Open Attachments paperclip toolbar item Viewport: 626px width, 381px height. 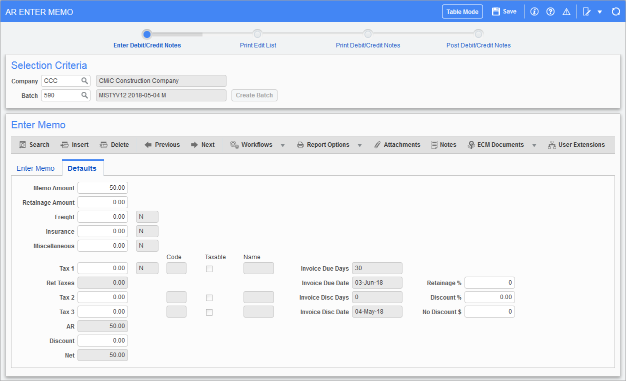(397, 145)
